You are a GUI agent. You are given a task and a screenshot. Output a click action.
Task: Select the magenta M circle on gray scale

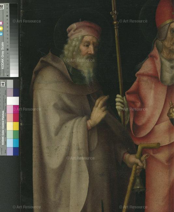tap(1, 23)
